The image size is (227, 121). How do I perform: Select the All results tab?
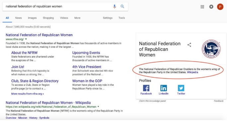point(7,18)
